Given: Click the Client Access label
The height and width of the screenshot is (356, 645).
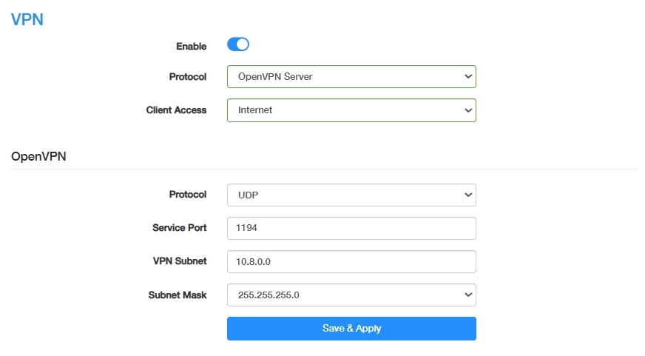Looking at the screenshot, I should [176, 110].
